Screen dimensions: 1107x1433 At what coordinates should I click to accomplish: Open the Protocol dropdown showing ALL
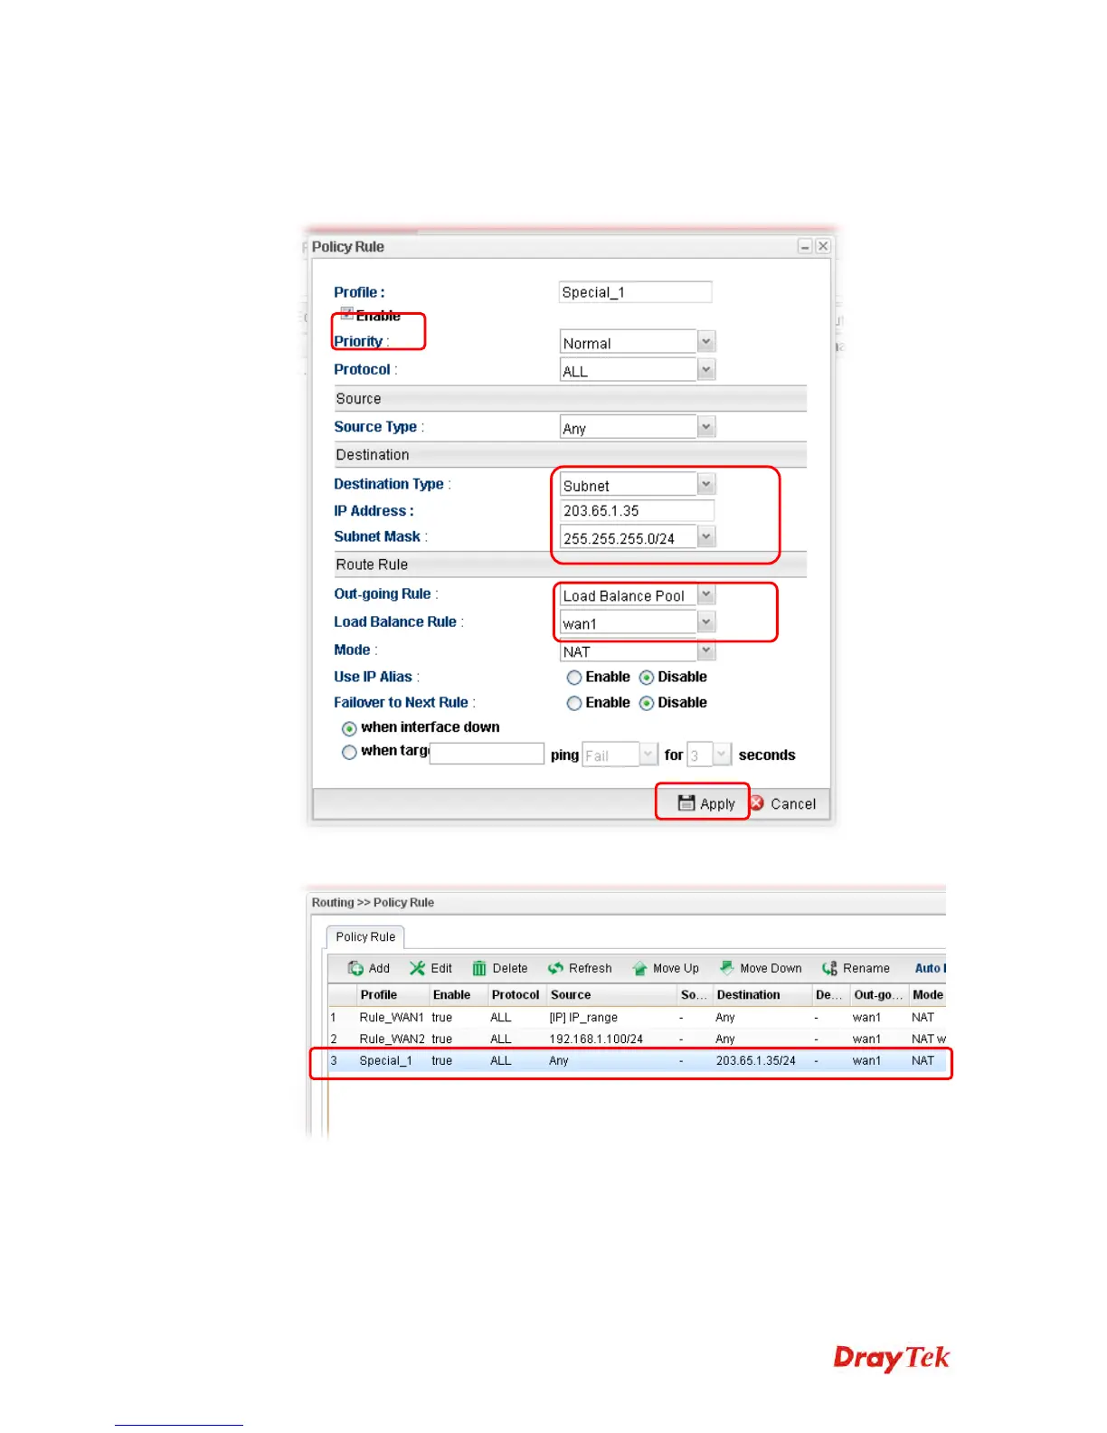tap(706, 370)
